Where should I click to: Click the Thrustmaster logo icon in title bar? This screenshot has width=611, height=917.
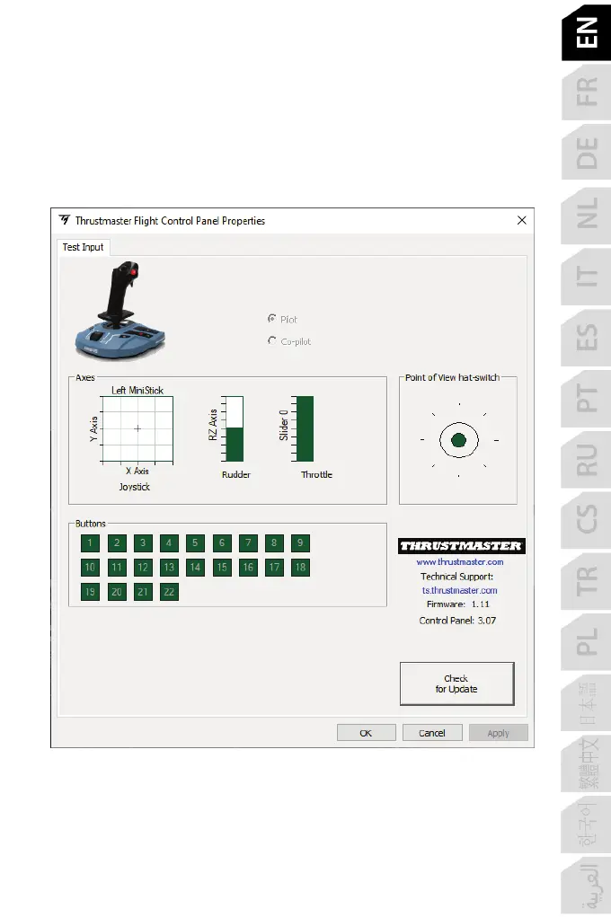64,220
